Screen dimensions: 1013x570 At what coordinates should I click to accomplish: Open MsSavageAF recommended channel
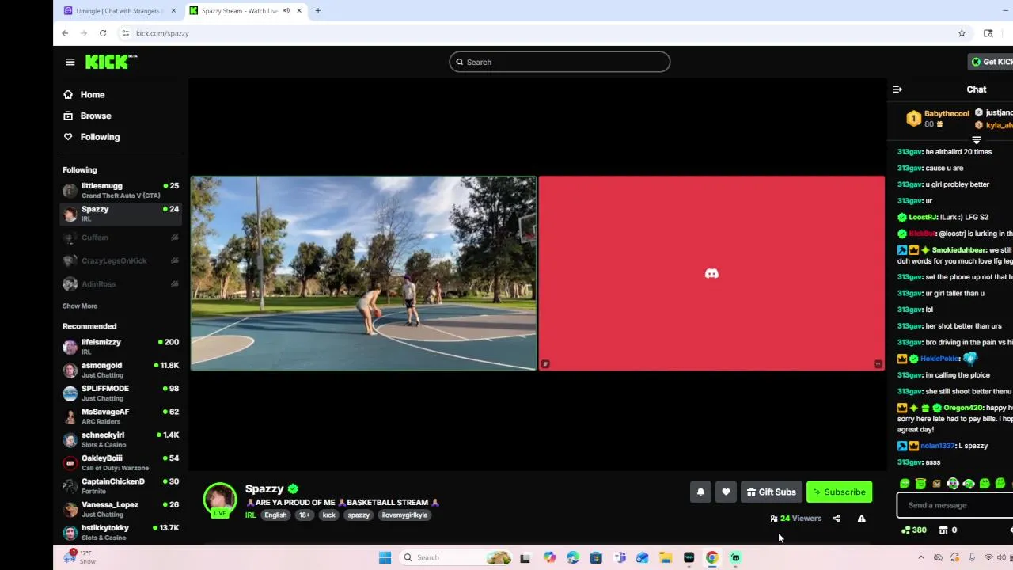click(122, 416)
